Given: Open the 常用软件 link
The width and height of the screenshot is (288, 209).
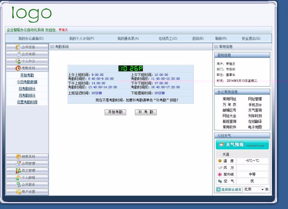Looking at the screenshot, I should click(x=229, y=127).
